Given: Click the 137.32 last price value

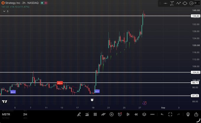Looking at the screenshot, I should [x=5, y=7].
